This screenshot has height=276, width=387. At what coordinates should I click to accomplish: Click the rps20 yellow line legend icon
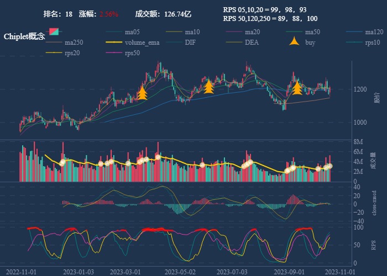click(x=54, y=53)
